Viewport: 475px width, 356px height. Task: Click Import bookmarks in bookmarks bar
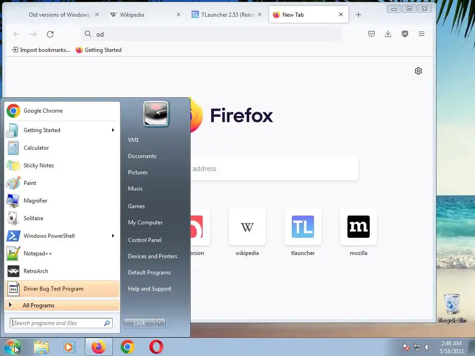click(41, 50)
